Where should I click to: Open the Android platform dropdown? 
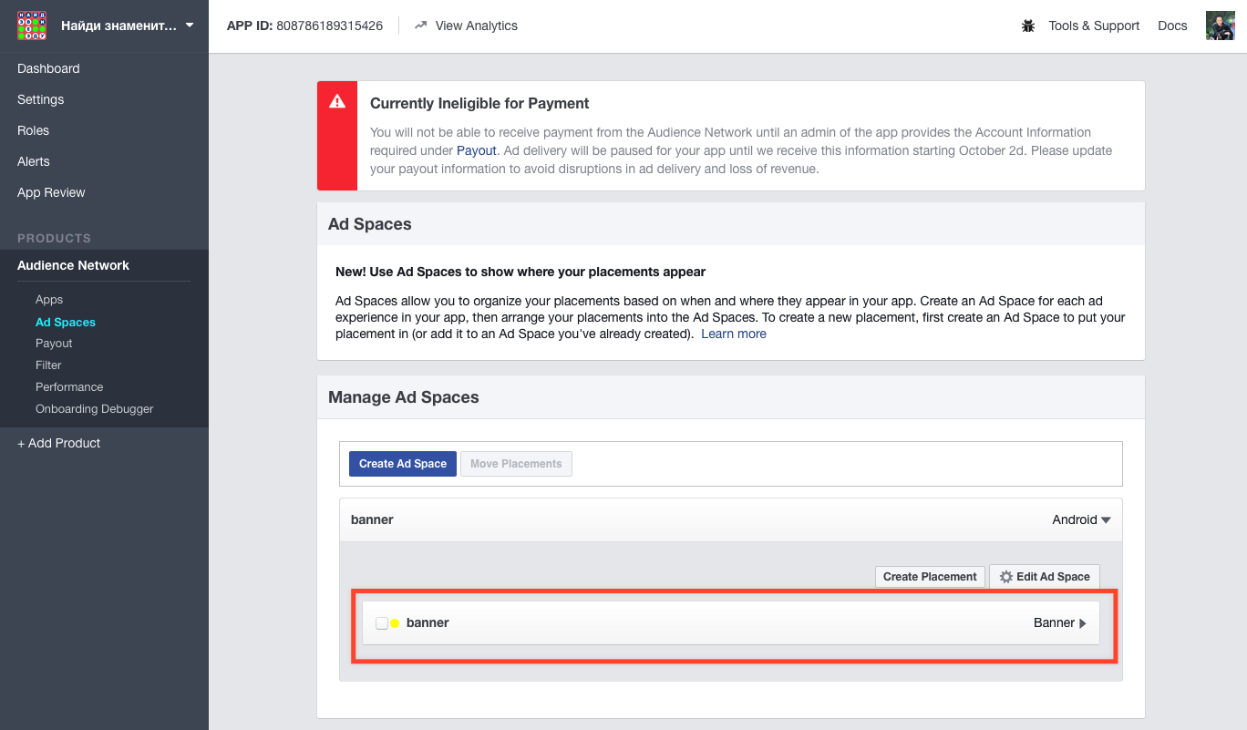pos(1081,519)
